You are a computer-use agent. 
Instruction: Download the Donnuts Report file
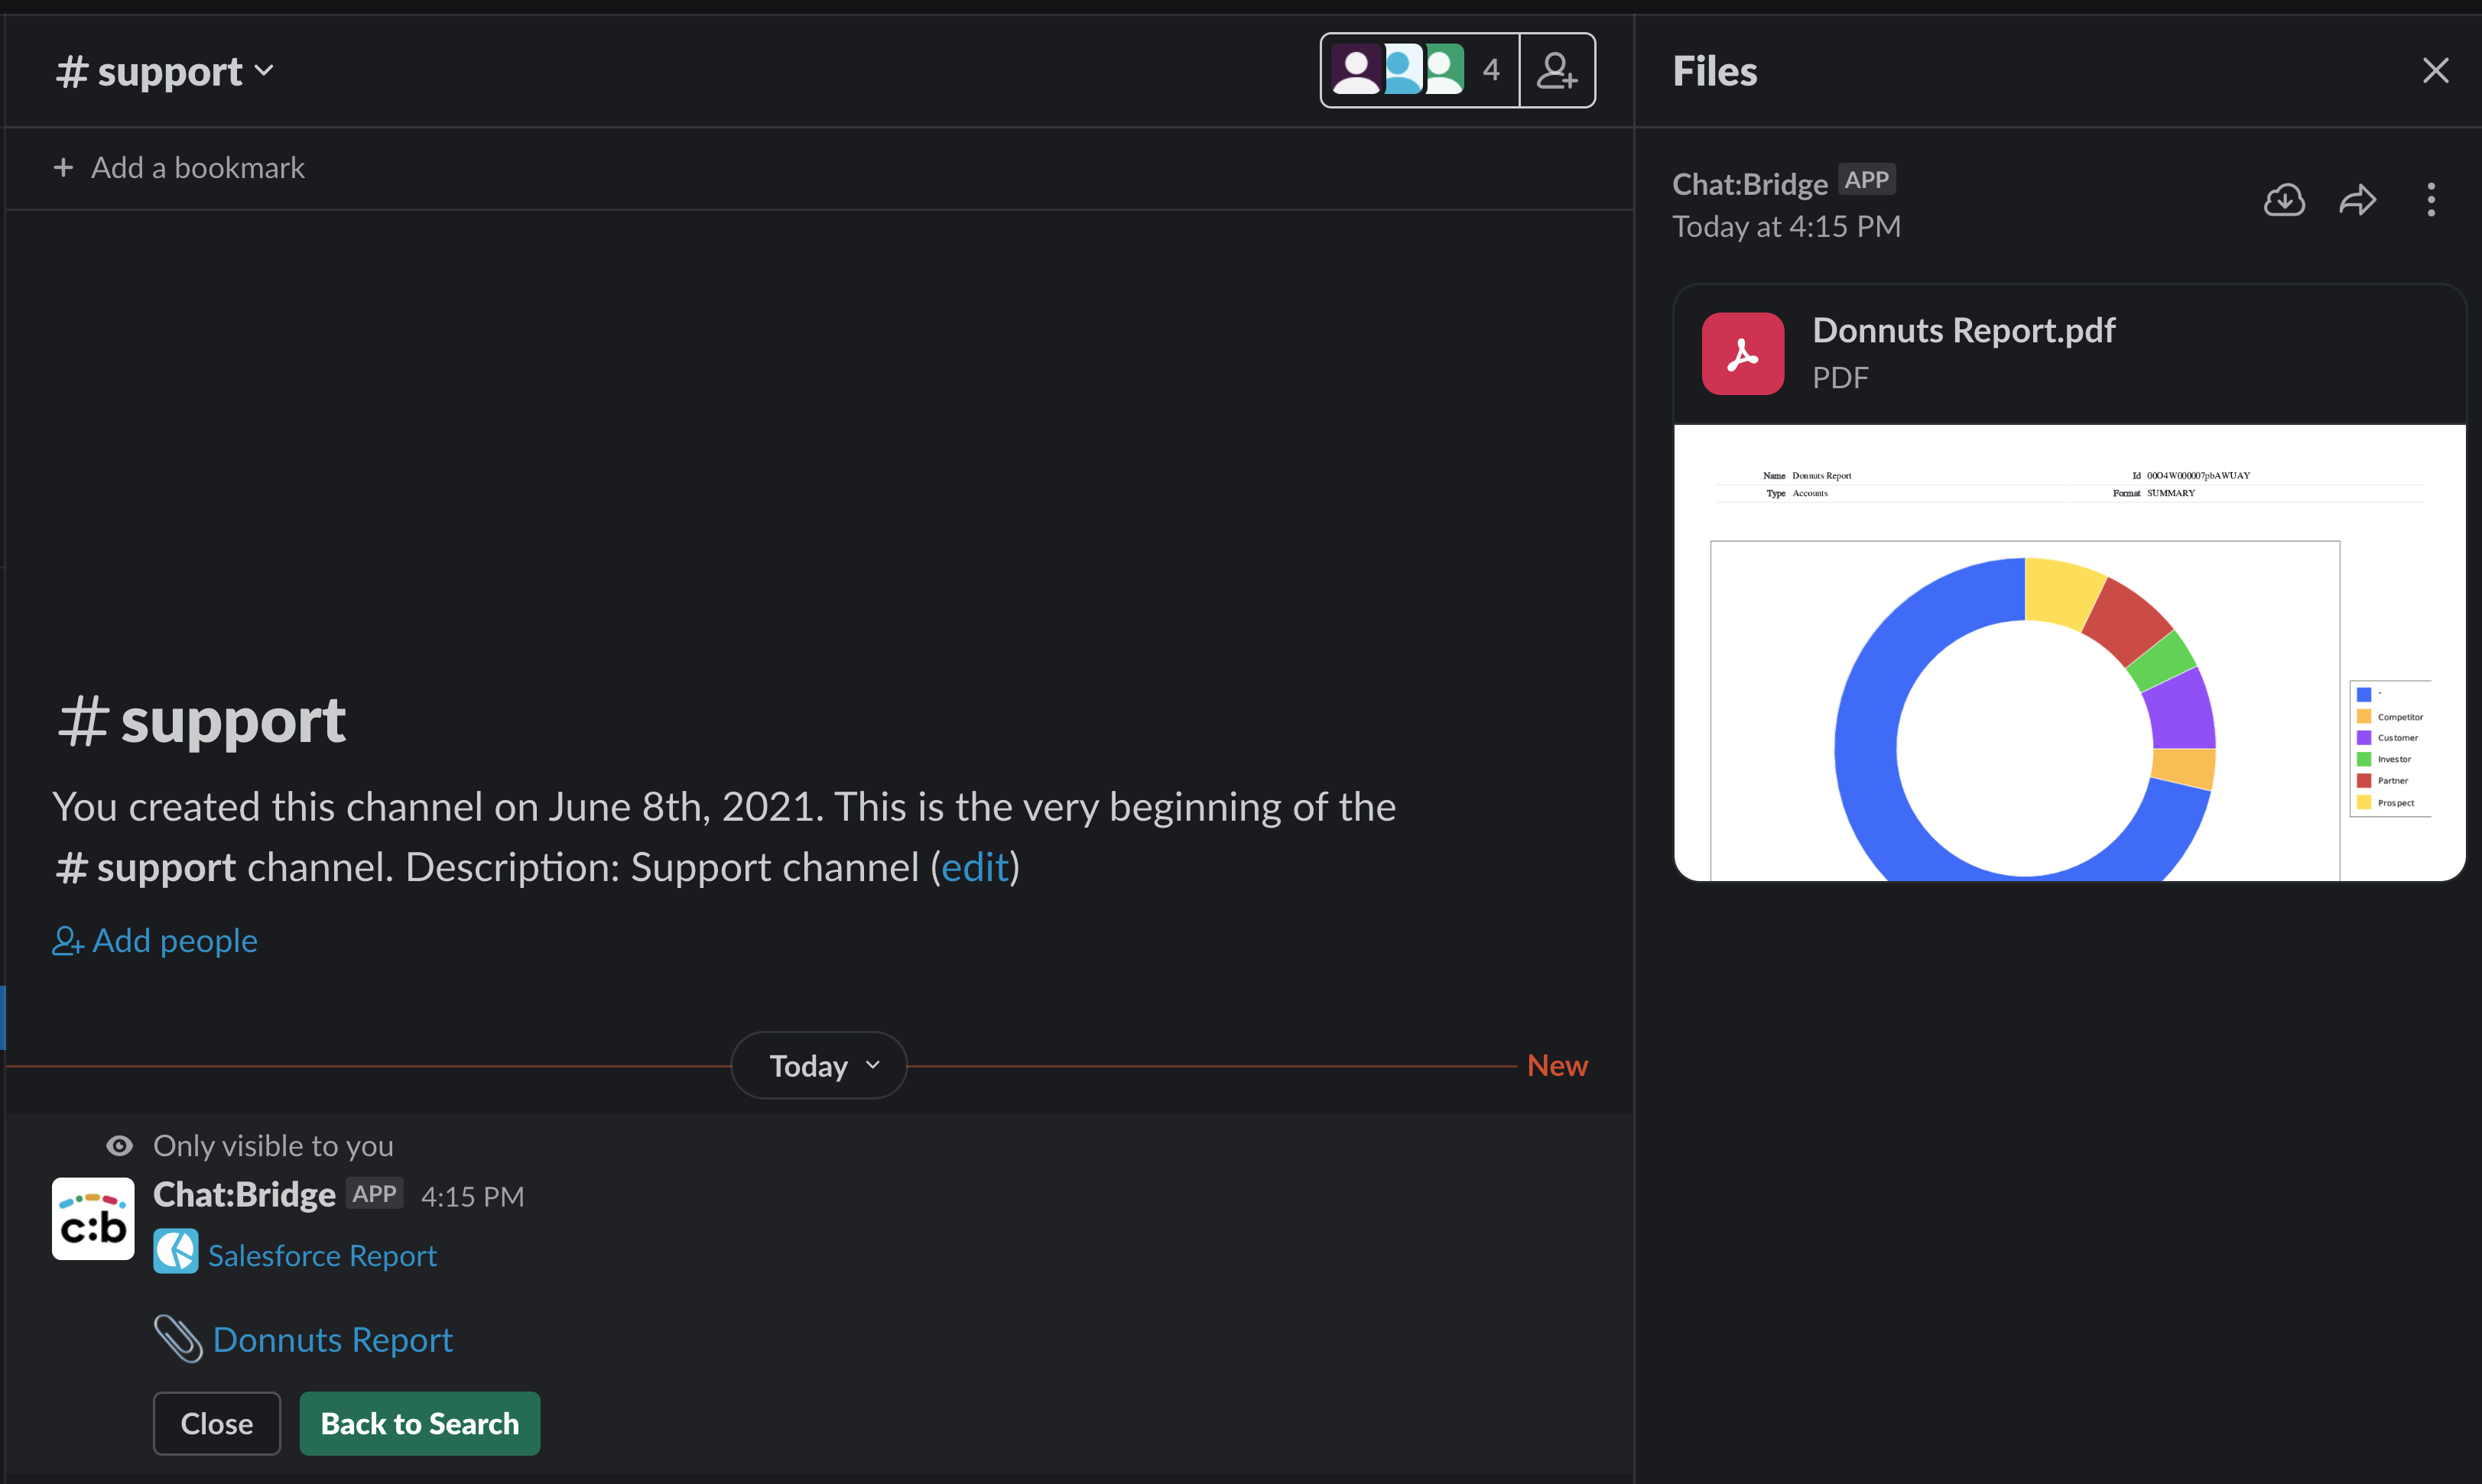coord(2284,200)
